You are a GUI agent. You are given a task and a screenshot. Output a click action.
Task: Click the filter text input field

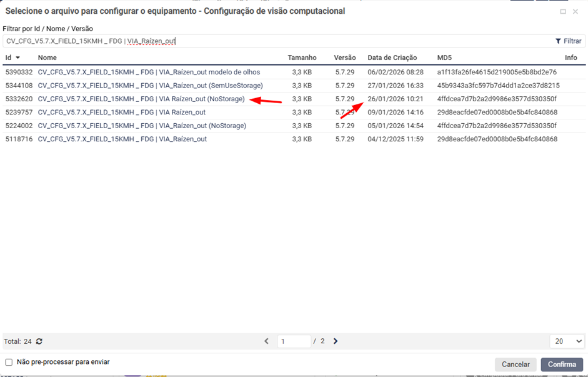click(x=275, y=41)
